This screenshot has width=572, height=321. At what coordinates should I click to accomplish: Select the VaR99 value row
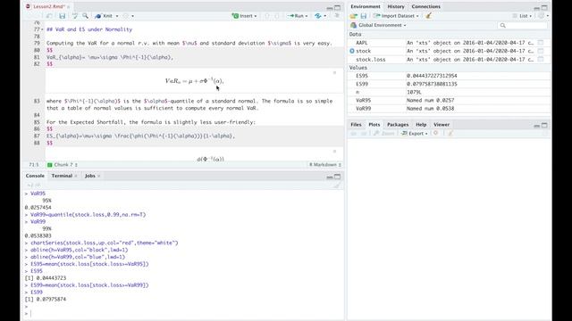tap(449, 109)
